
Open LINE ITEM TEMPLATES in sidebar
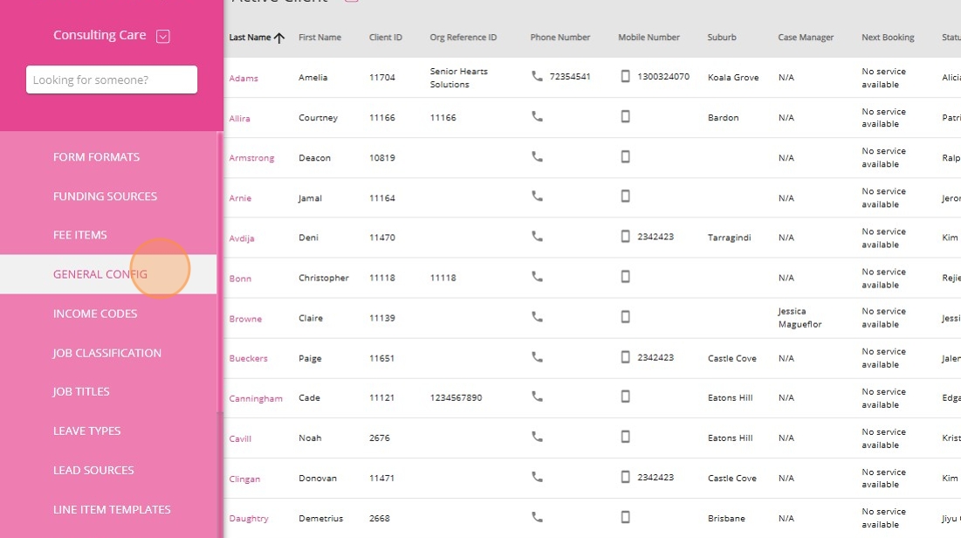pyautogui.click(x=112, y=509)
